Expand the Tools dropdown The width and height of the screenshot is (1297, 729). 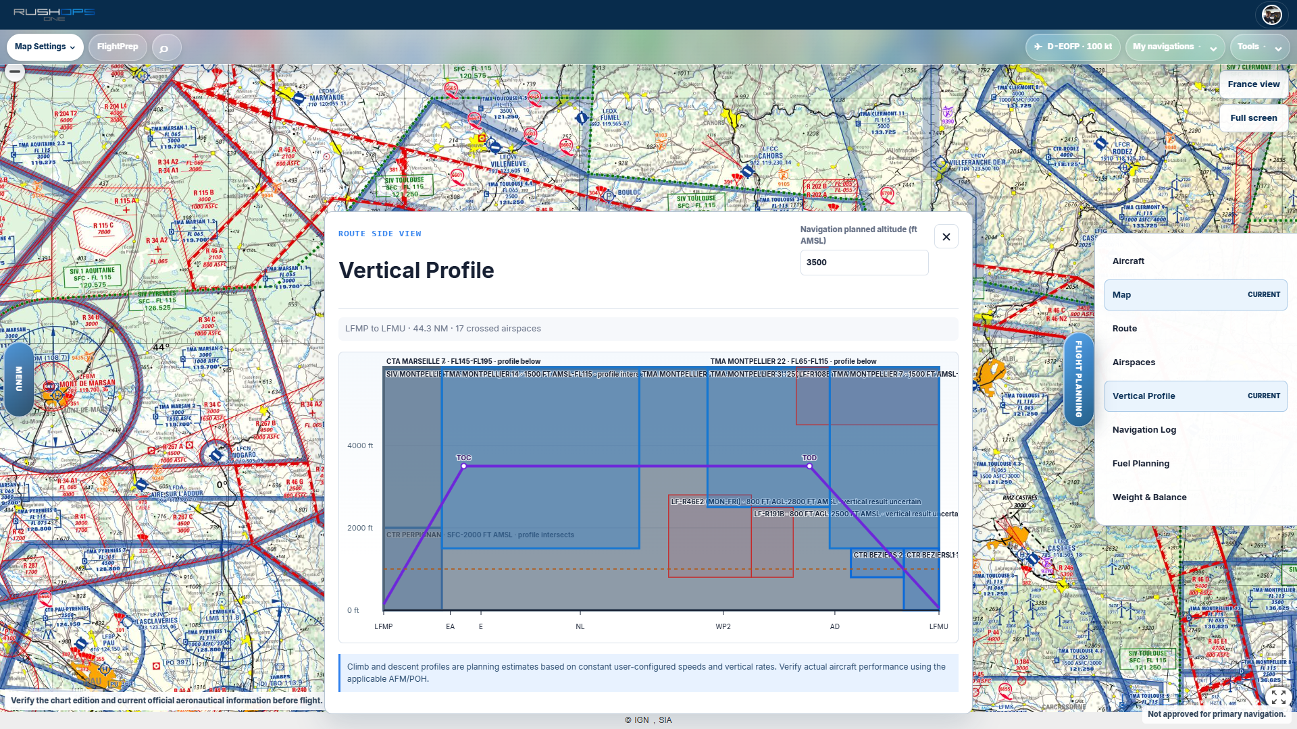click(1260, 47)
